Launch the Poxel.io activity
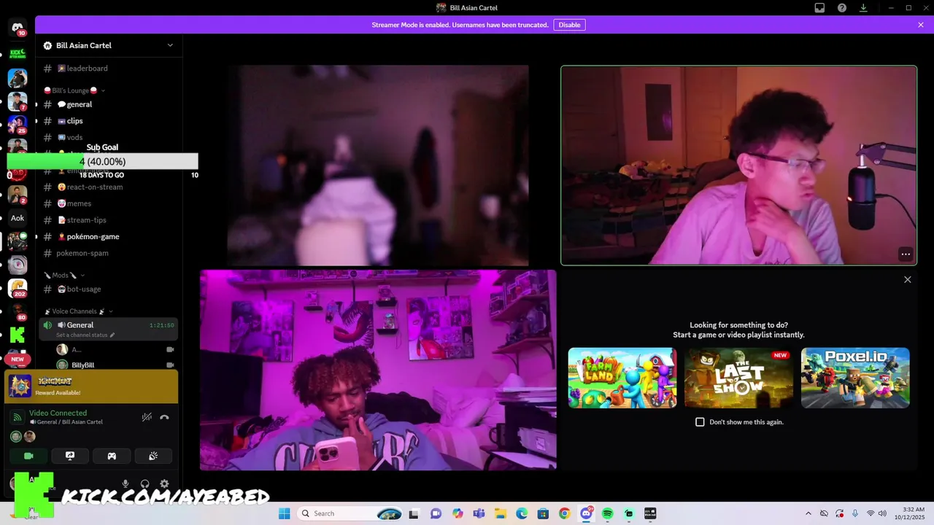The height and width of the screenshot is (525, 934). point(855,378)
